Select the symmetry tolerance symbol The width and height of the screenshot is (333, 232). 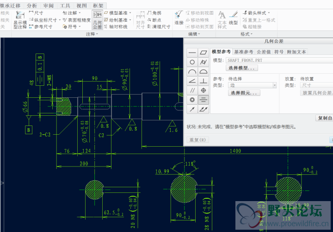(x=203, y=100)
